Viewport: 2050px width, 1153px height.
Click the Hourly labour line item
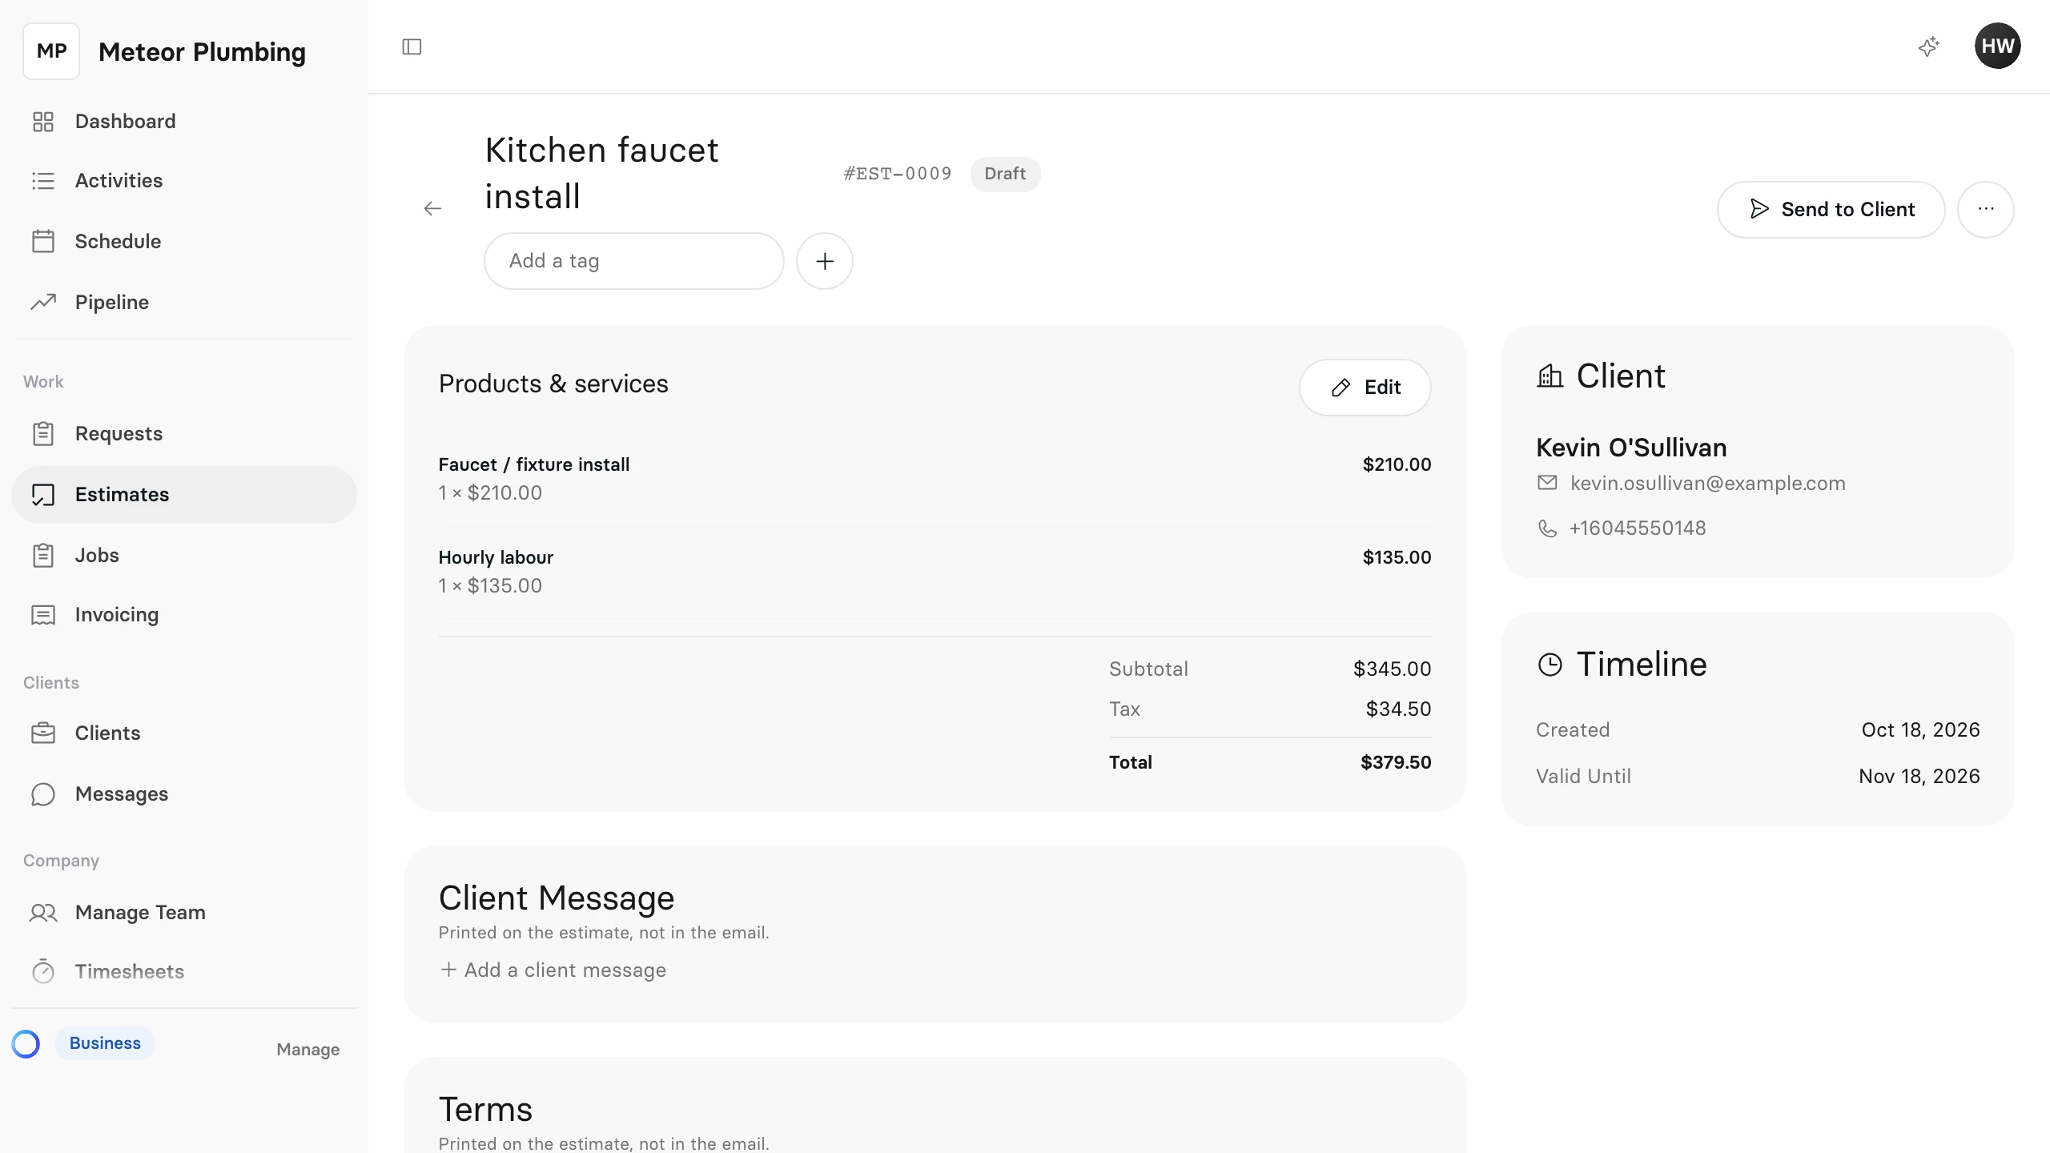pyautogui.click(x=935, y=572)
